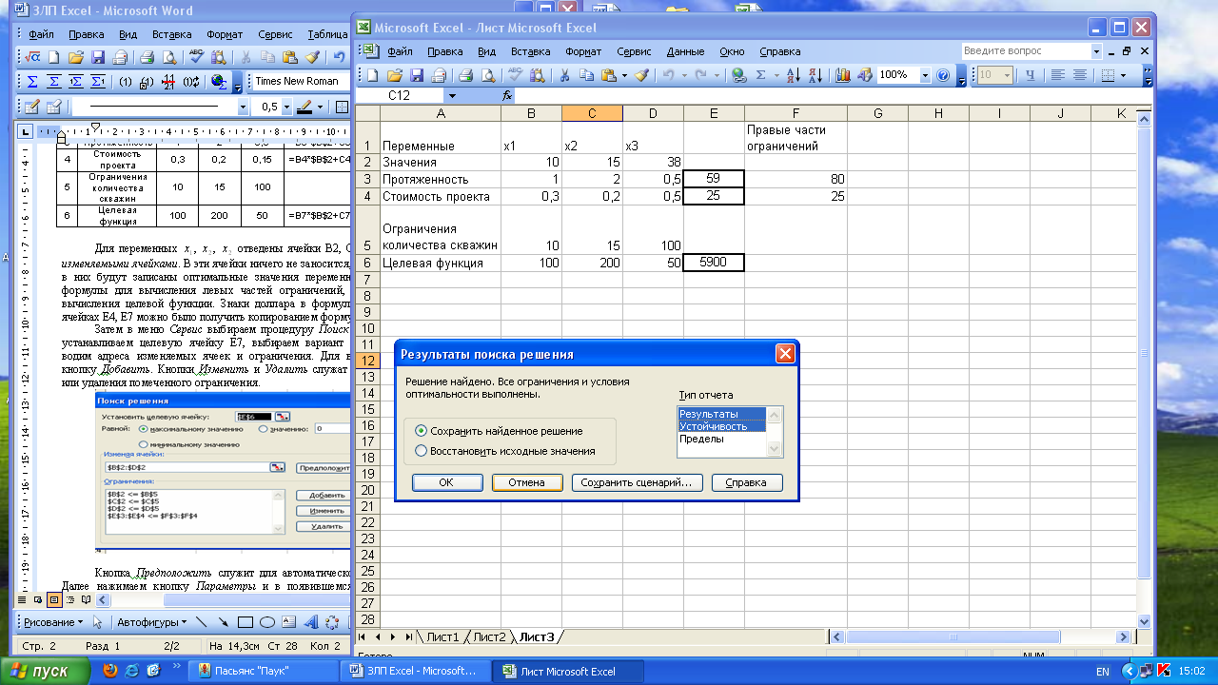Open the 'Рисование' menu in Word drawing toolbar

point(53,622)
